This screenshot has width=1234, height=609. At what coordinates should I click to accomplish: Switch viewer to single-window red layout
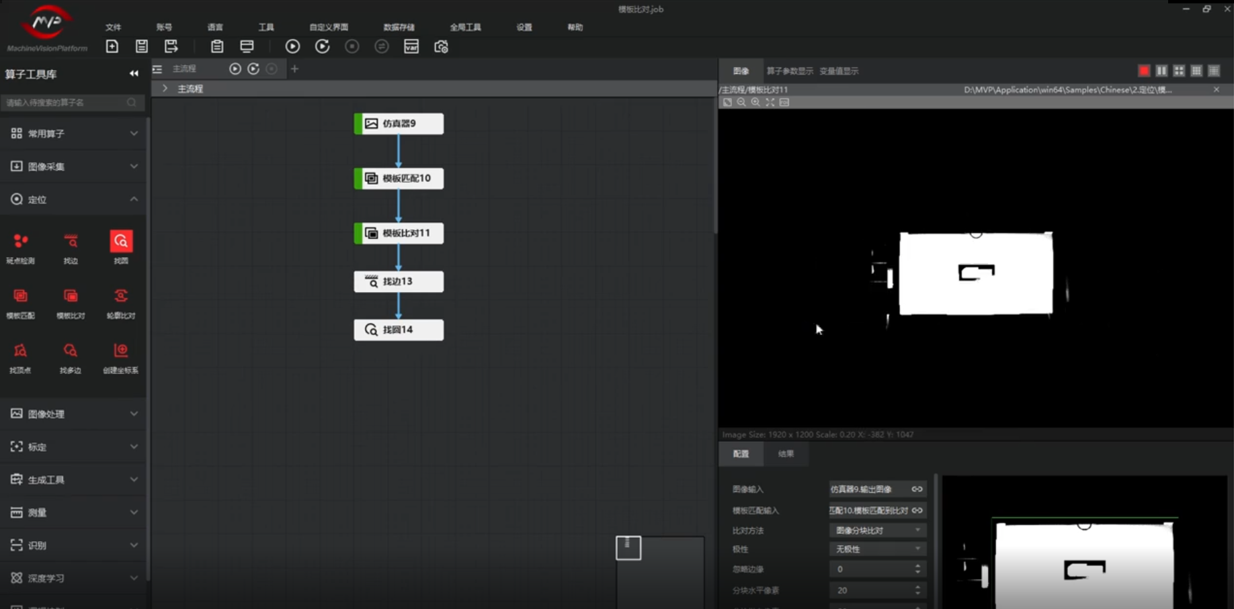pyautogui.click(x=1144, y=71)
